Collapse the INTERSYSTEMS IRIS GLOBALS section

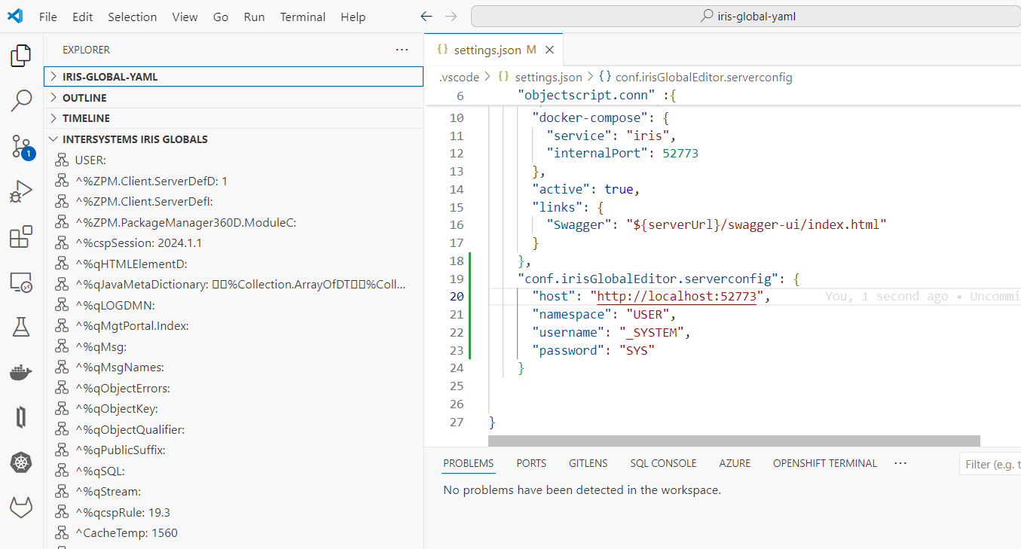coord(135,139)
